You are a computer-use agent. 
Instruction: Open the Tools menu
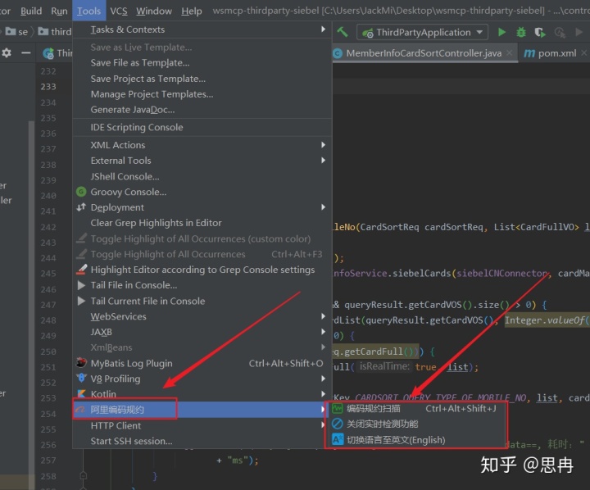88,11
